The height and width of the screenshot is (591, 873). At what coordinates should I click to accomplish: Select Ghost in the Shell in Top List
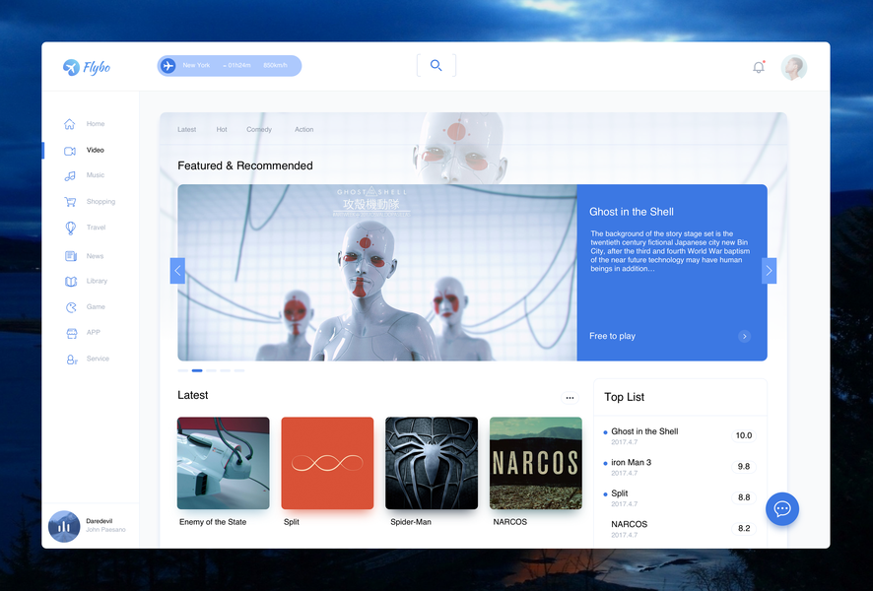644,431
